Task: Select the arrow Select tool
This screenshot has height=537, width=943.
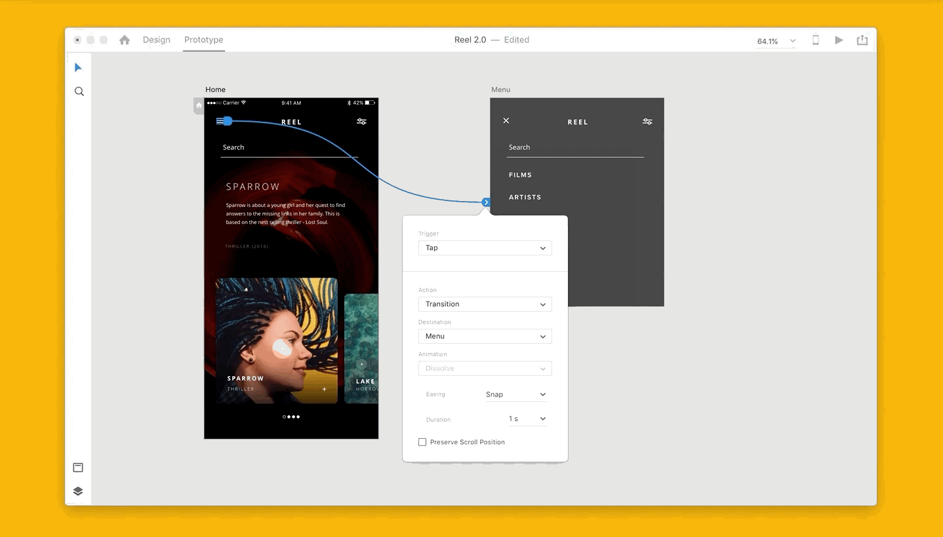Action: (x=78, y=67)
